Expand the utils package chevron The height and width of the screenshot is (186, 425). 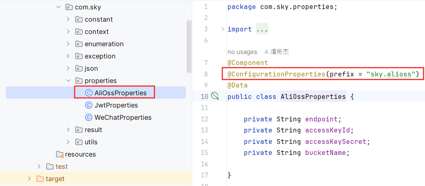68,142
